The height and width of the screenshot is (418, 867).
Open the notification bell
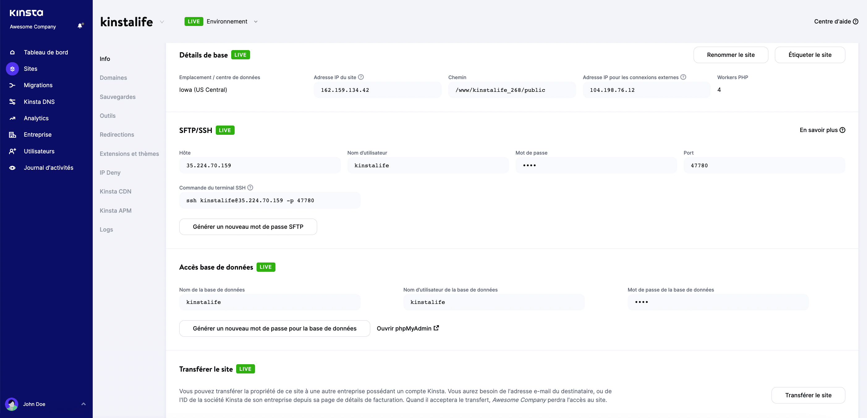pos(80,25)
